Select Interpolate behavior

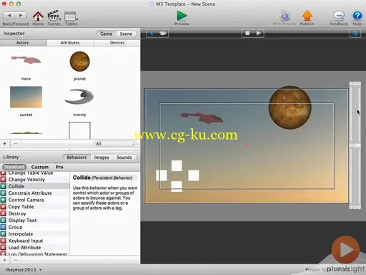35,234
